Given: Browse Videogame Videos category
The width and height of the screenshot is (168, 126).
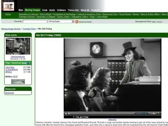Looking at the screenshot, I should pos(79,17).
